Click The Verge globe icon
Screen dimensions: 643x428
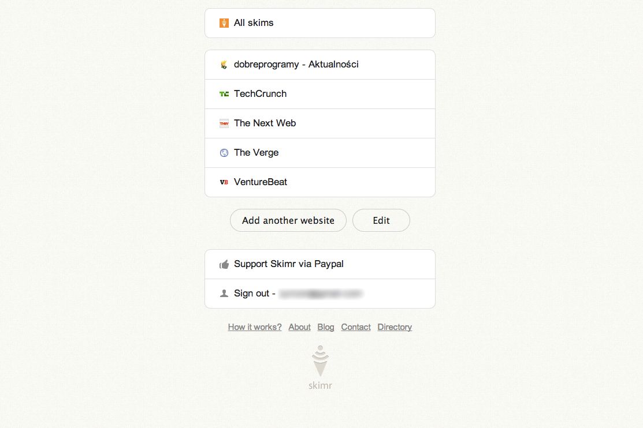(224, 153)
